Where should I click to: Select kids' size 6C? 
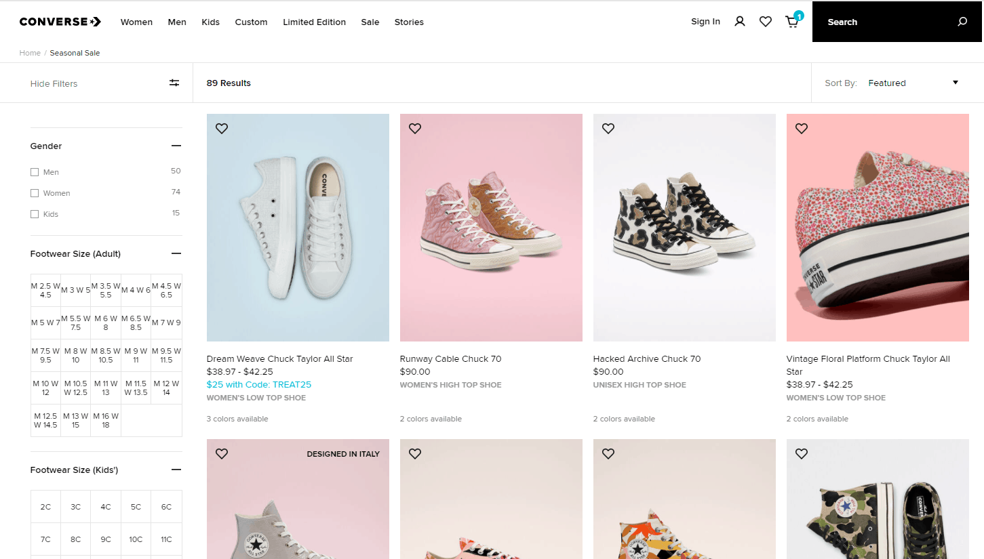(x=166, y=506)
